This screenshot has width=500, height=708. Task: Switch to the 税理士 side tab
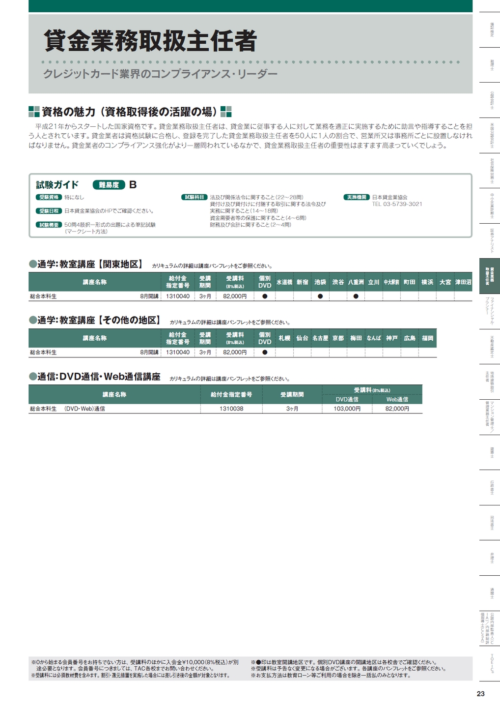tap(491, 65)
